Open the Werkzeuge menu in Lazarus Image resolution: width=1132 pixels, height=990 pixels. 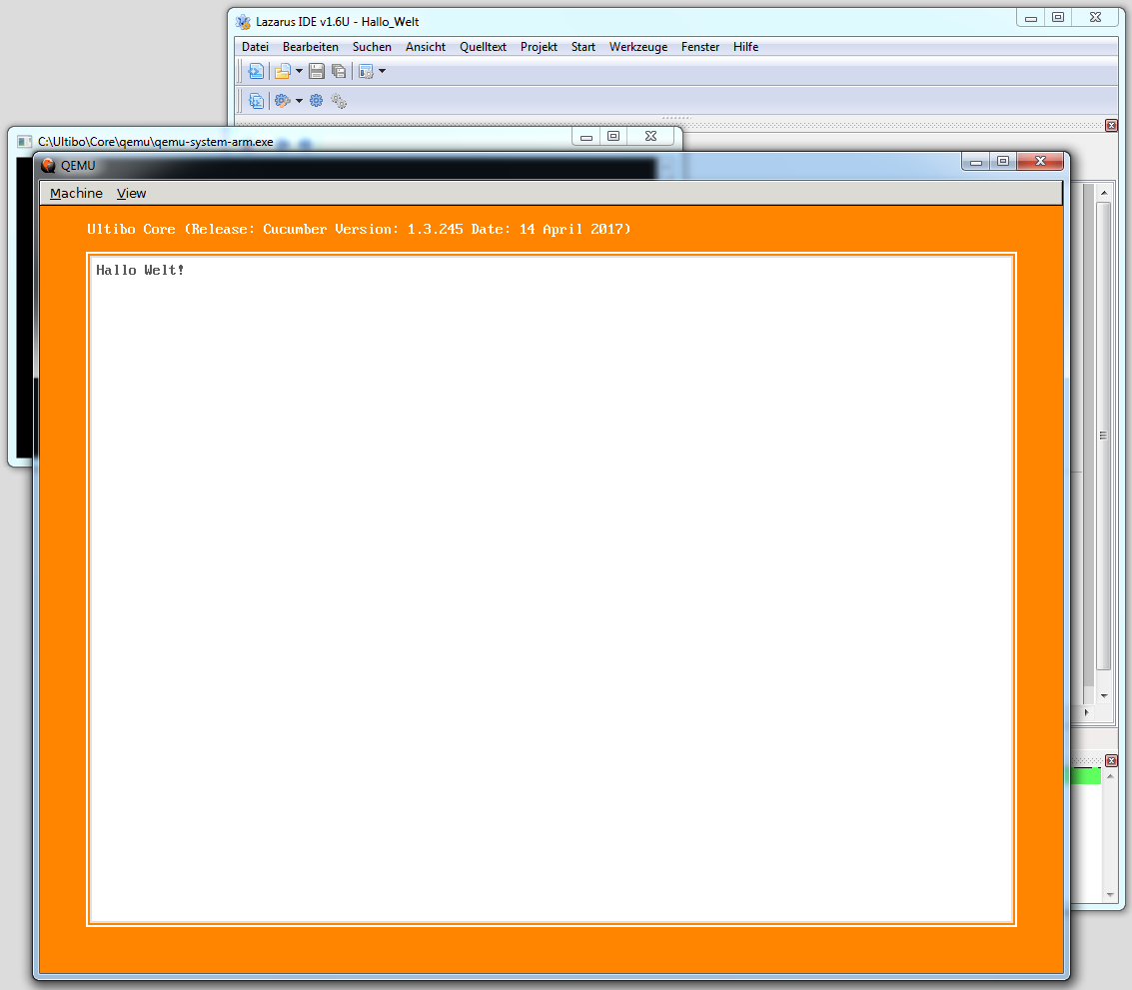click(x=637, y=47)
